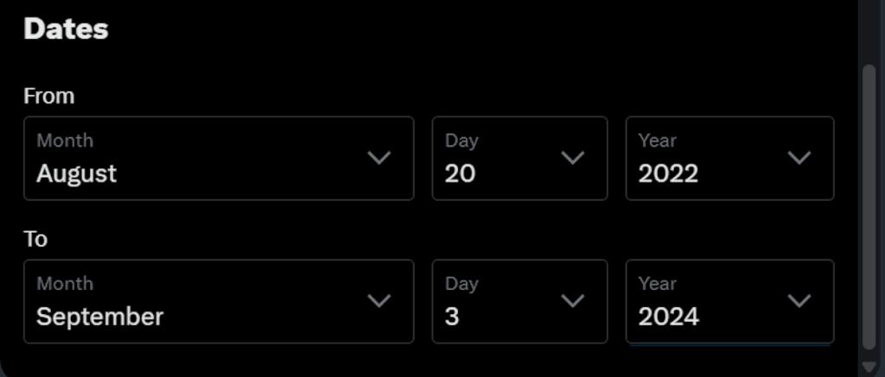Click the scroll-down arrow at the scrollbar bottom
Viewport: 885px width, 377px height.
pyautogui.click(x=869, y=368)
